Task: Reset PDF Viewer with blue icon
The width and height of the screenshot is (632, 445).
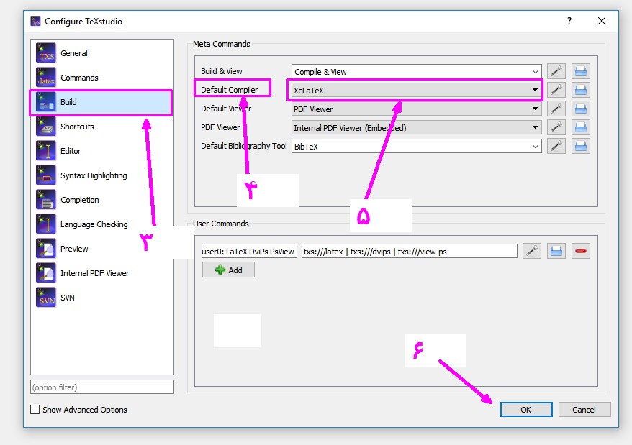Action: click(x=581, y=127)
